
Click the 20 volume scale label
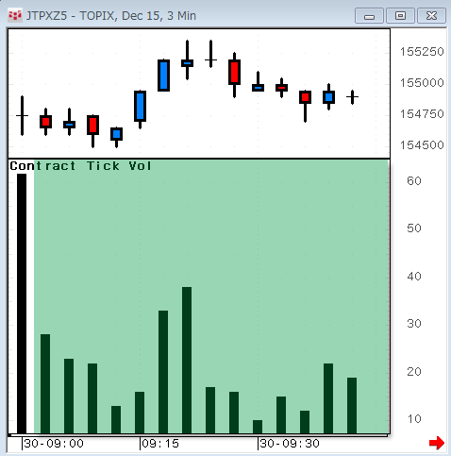(x=414, y=372)
